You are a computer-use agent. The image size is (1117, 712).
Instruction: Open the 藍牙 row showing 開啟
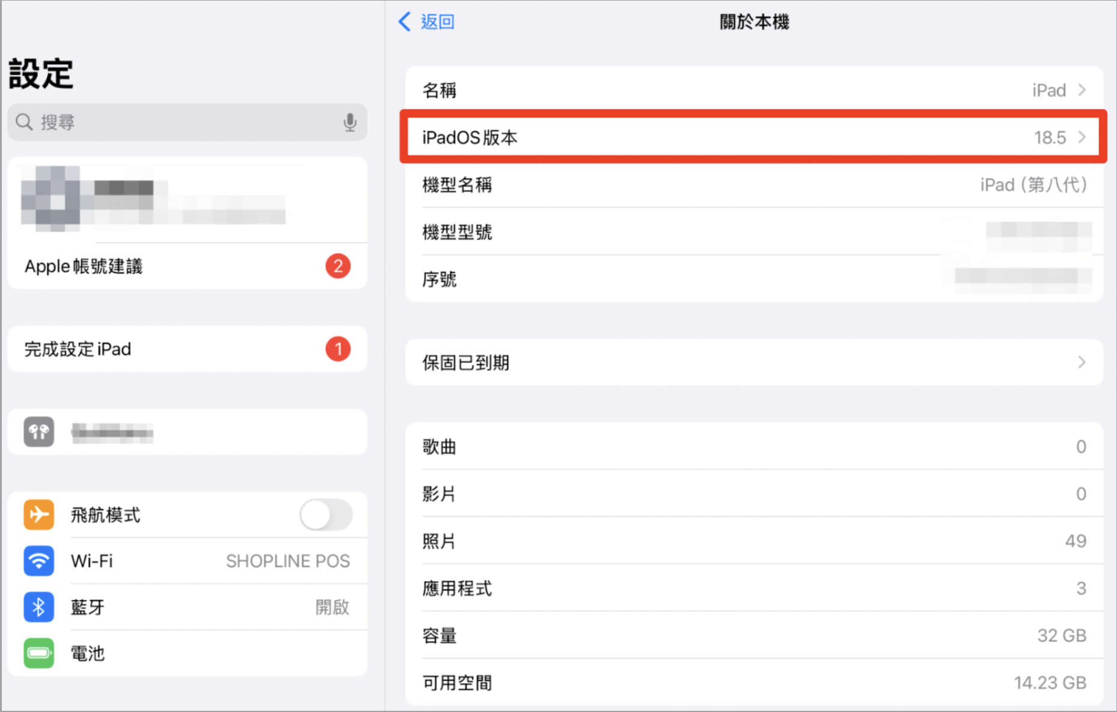(x=187, y=607)
